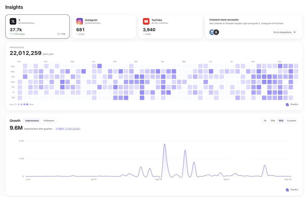Viewport: 305px width, 197px height.
Task: Click the '7,763 today' text
Action: [x=19, y=34]
